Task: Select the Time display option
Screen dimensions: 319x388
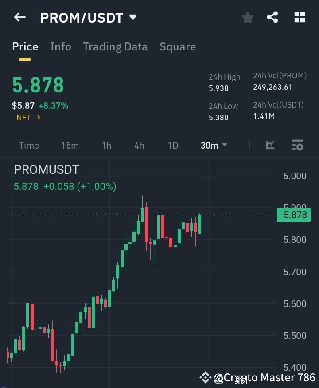Action: [x=28, y=145]
